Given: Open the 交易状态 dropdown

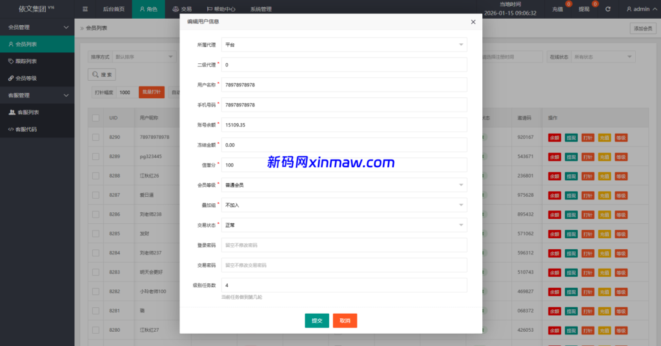Looking at the screenshot, I should point(344,225).
